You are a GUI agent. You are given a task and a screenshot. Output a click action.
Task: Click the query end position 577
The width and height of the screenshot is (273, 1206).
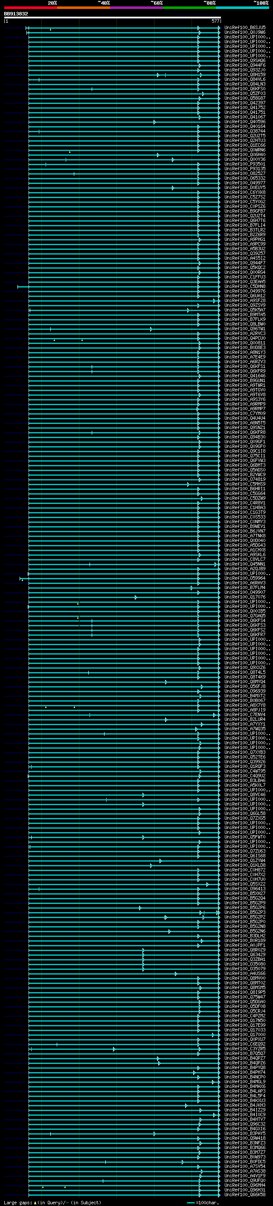tap(215, 21)
